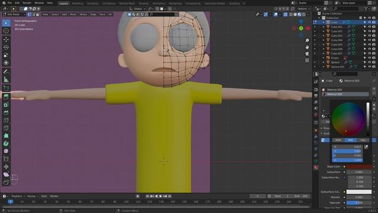Activate the Transform tool
The height and width of the screenshot is (213, 378).
click(x=6, y=63)
